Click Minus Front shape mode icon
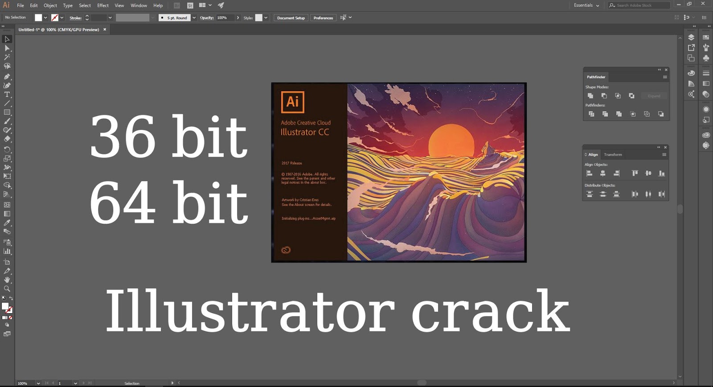 pos(604,96)
